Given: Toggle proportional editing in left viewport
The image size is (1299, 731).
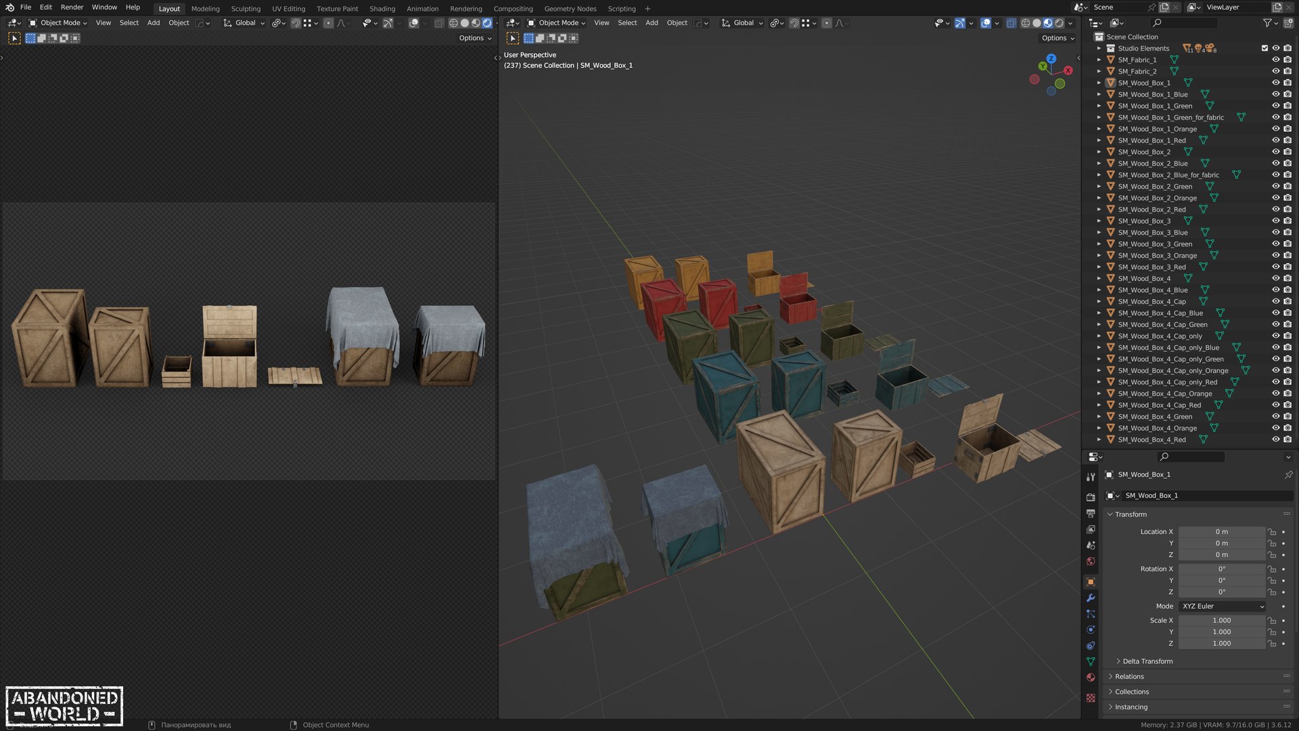Looking at the screenshot, I should pos(328,23).
